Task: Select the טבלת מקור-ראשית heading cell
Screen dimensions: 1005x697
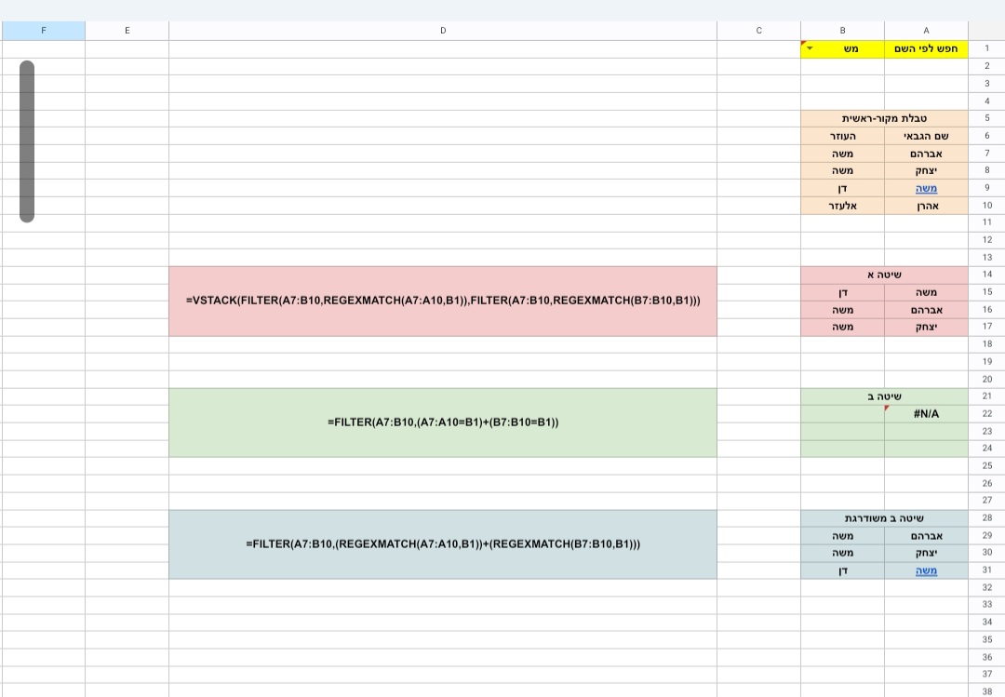Action: click(x=883, y=118)
